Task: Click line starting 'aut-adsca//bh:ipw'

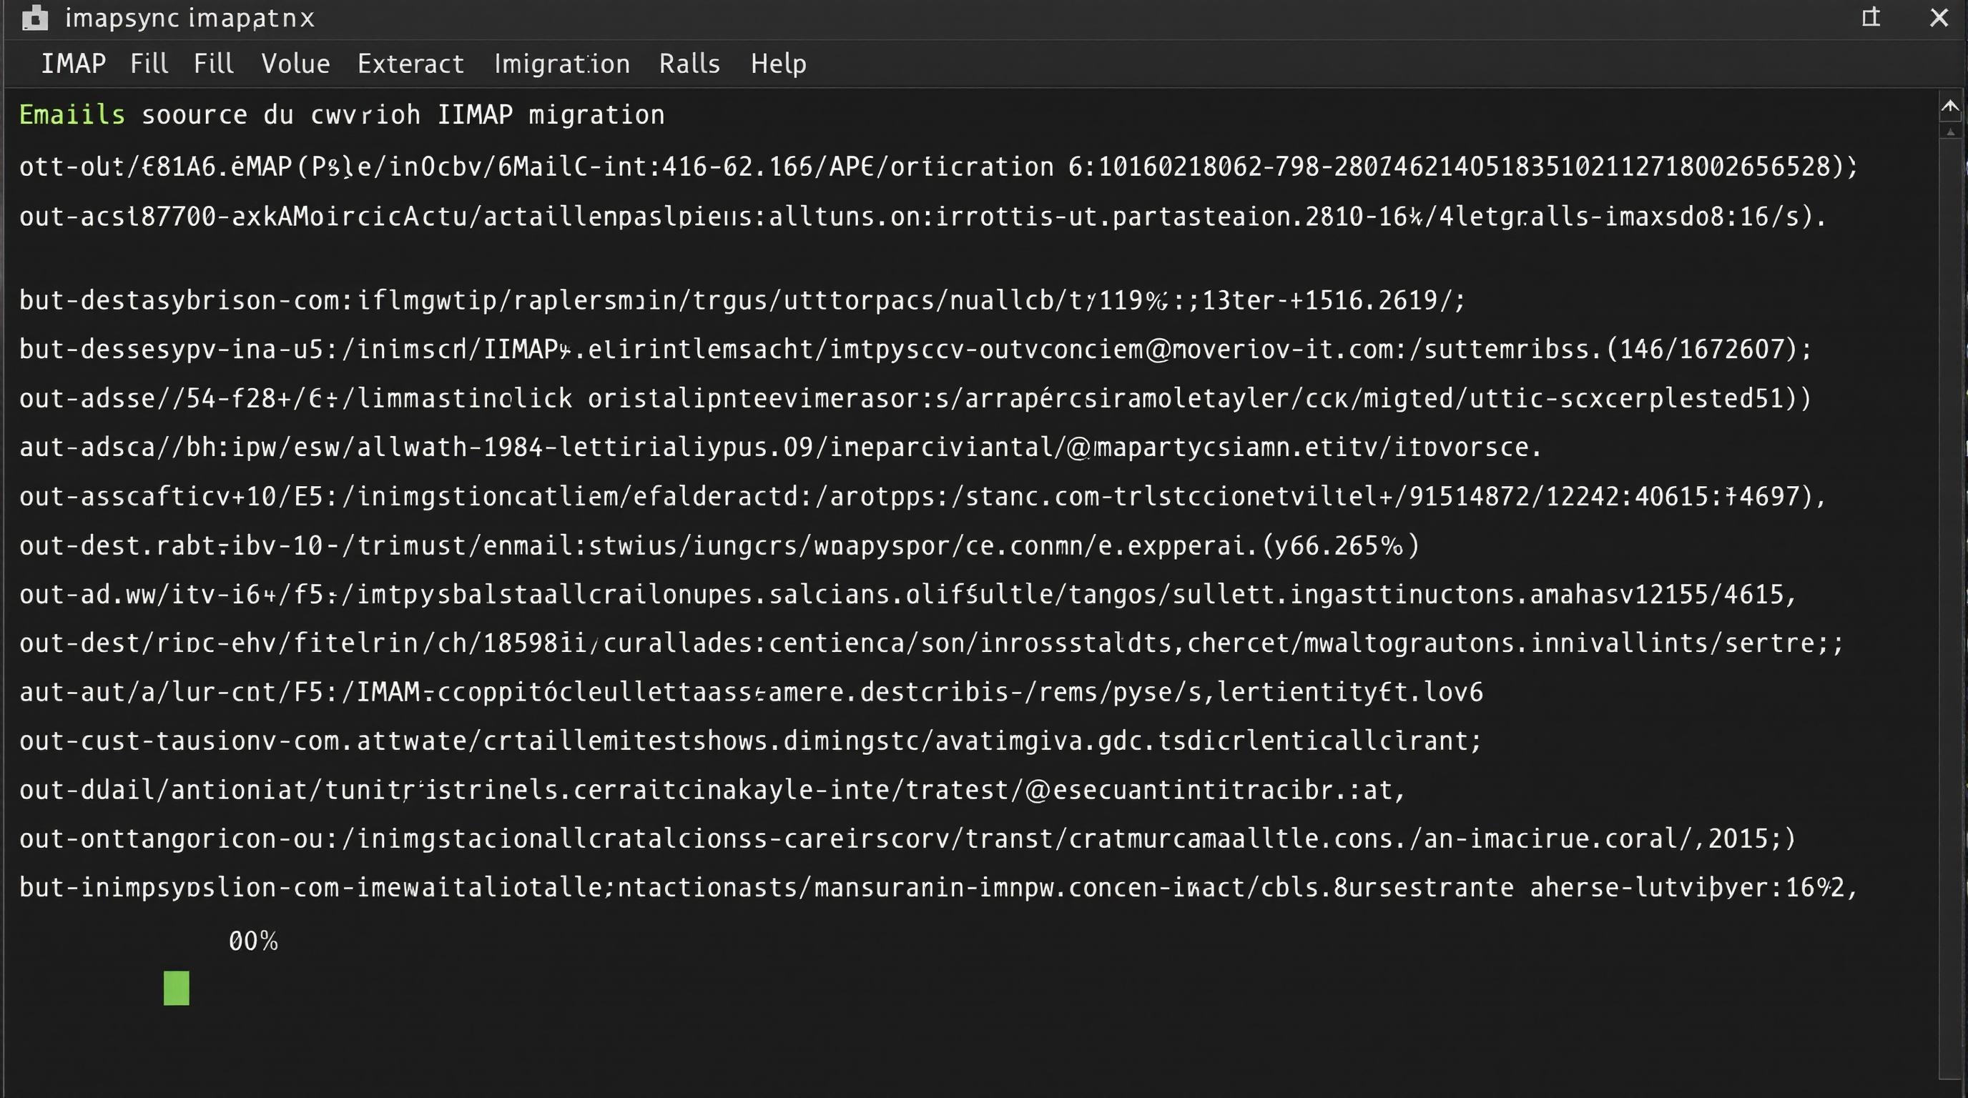Action: point(781,447)
